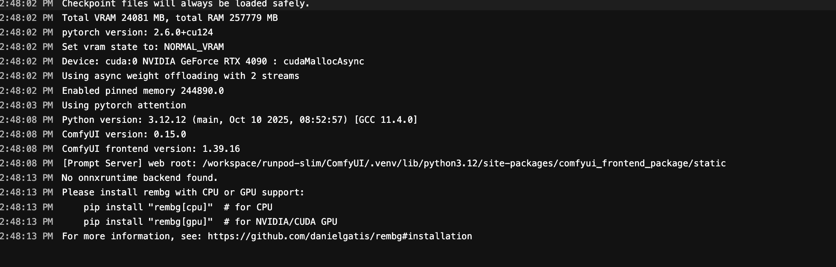Select the Total VRAM 24081 MB log line
Image resolution: width=836 pixels, height=267 pixels.
pyautogui.click(x=170, y=18)
